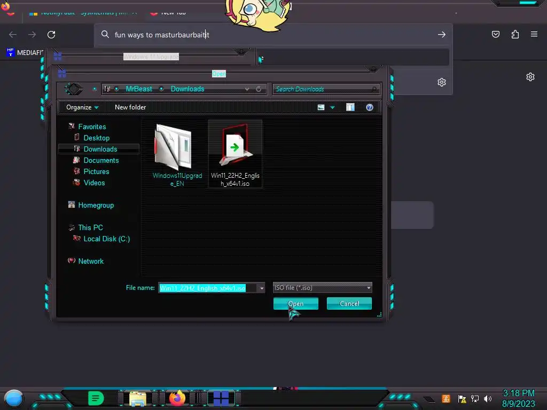Click the gear icon beside the search panel
The height and width of the screenshot is (410, 547).
(x=442, y=82)
